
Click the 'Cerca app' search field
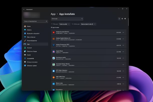pyautogui.click(x=67, y=19)
